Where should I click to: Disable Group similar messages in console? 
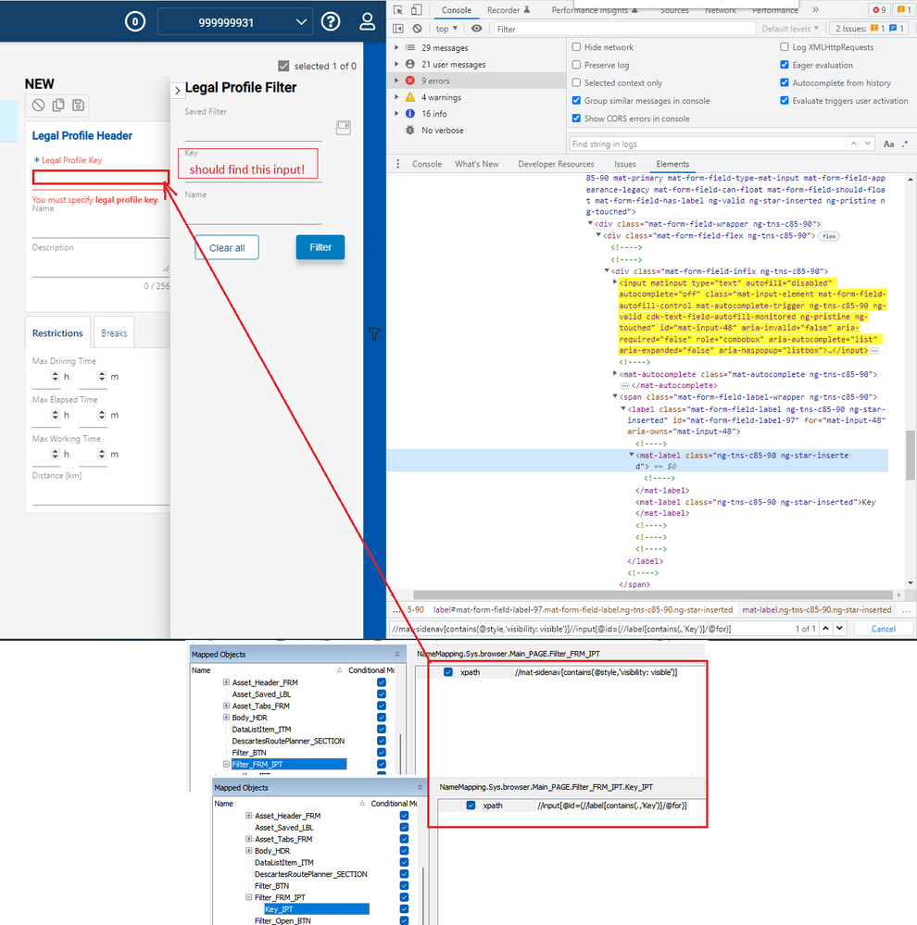tap(576, 100)
